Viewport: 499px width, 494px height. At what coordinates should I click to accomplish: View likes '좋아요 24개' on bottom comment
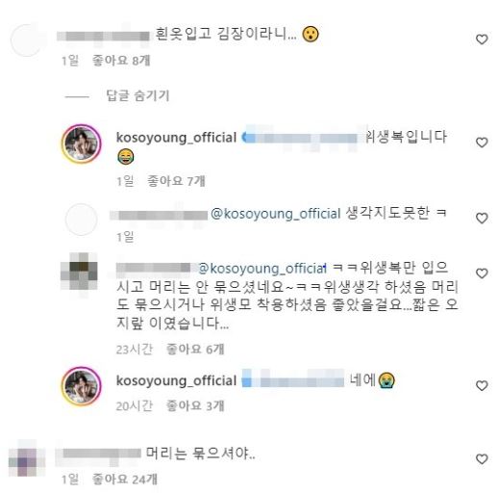(x=125, y=480)
